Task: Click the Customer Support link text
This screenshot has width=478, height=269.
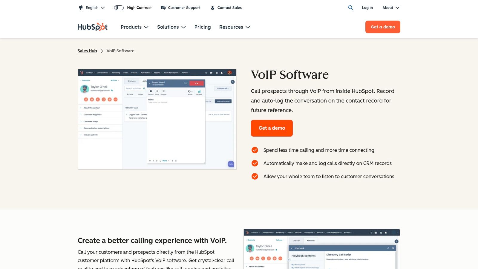Action: coord(184,8)
